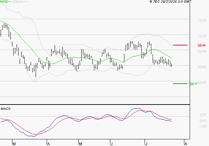Click the MACD indicator title
The height and width of the screenshot is (146, 209).
click(x=6, y=109)
